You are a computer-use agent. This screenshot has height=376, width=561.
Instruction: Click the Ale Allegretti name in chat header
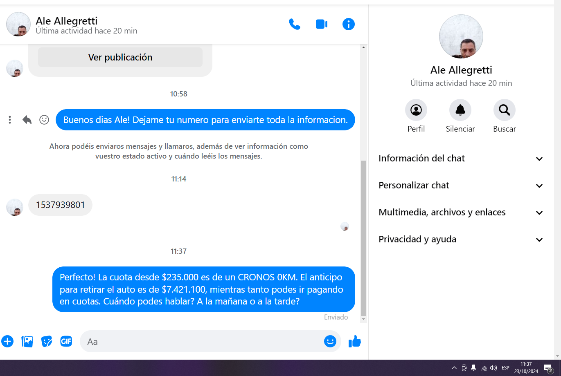[67, 21]
